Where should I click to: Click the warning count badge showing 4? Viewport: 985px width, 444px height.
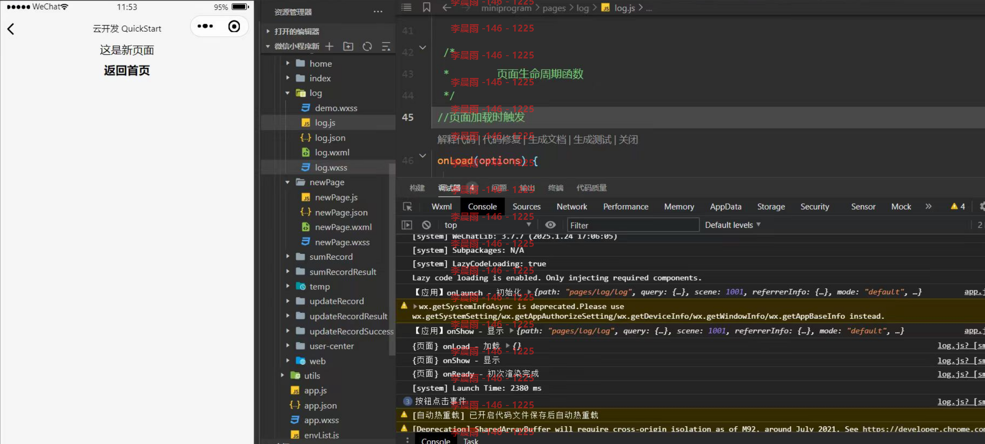[958, 206]
